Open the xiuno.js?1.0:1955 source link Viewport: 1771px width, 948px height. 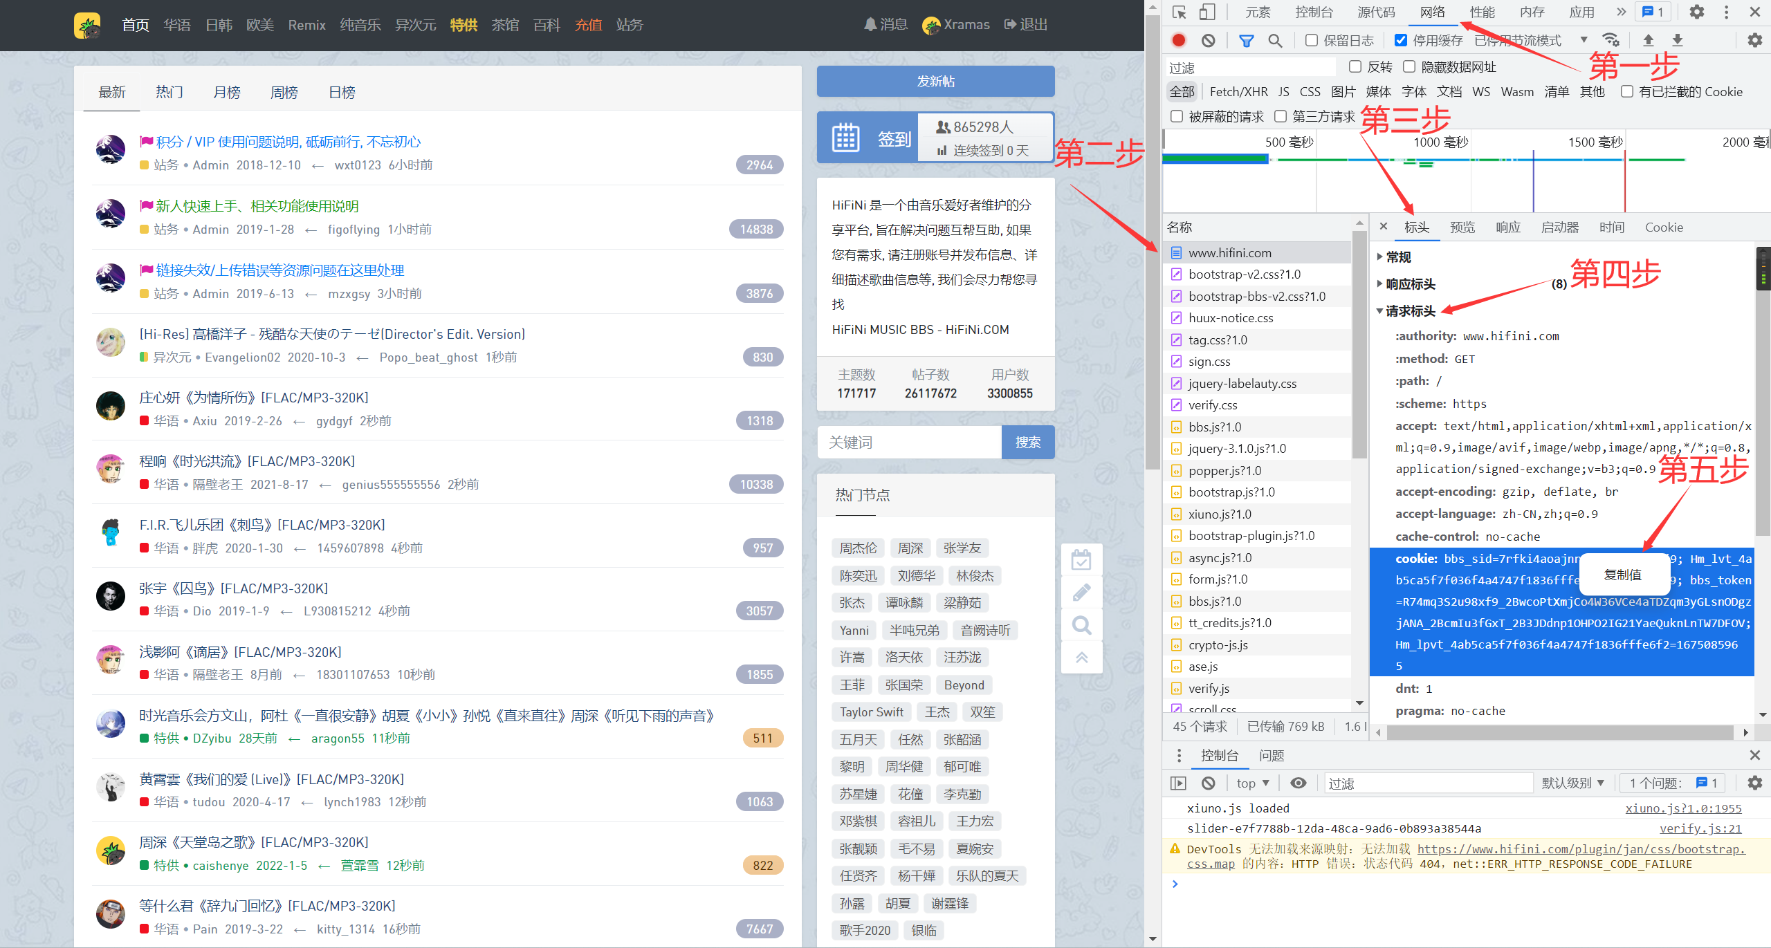[x=1683, y=808]
